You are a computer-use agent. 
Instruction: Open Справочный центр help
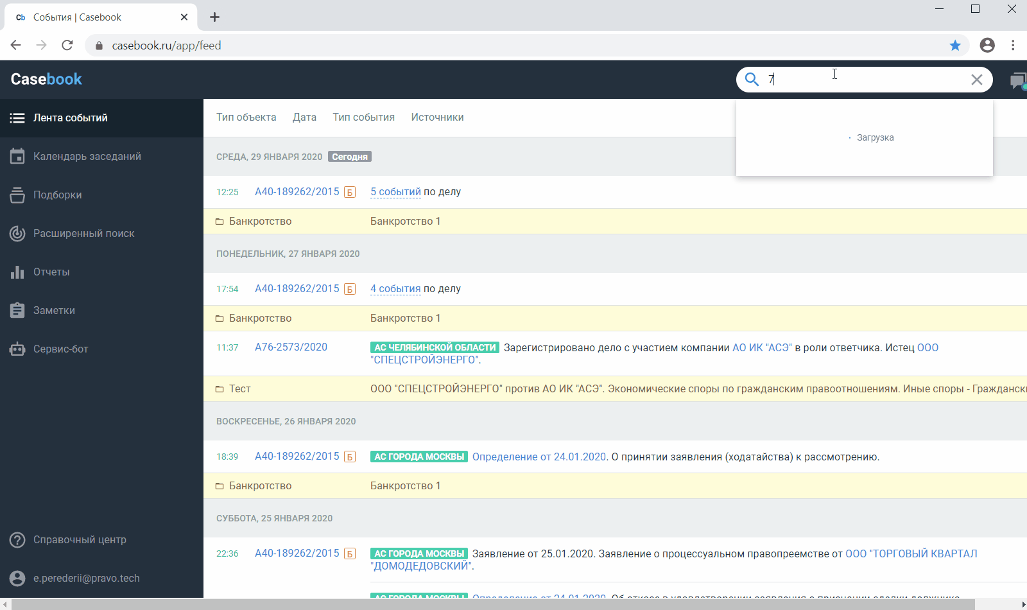click(80, 540)
